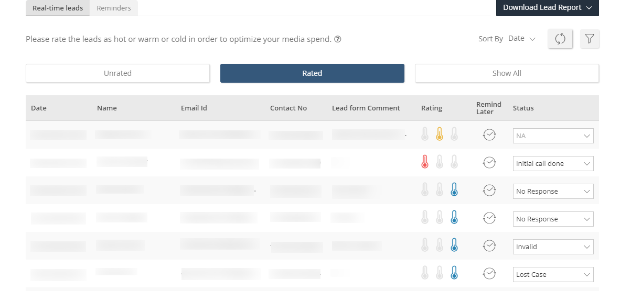The image size is (620, 291).
Task: Open the Sort By Date dropdown
Action: pos(521,39)
